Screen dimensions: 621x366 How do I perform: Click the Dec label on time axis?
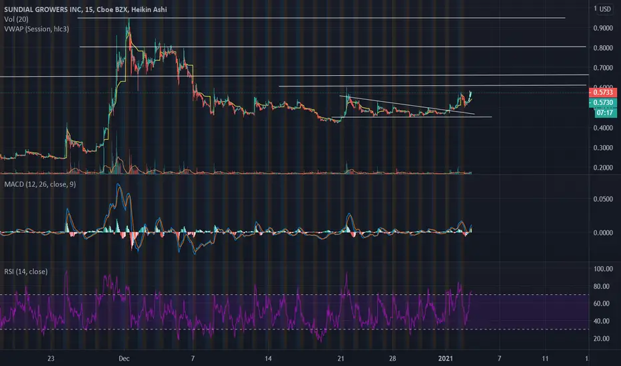pos(124,359)
